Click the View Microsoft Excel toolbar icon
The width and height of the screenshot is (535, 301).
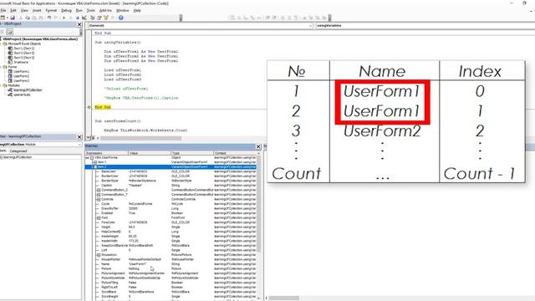tap(3, 18)
